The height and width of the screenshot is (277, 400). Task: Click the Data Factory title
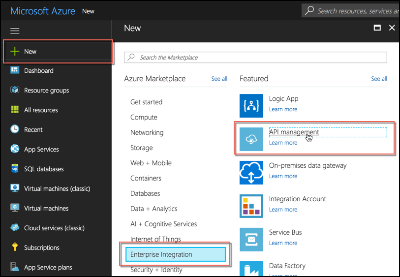[287, 266]
